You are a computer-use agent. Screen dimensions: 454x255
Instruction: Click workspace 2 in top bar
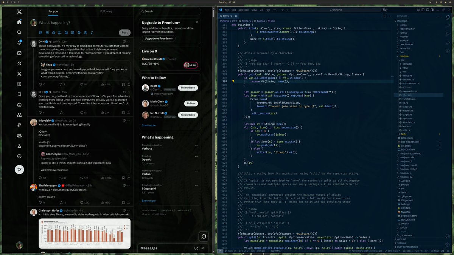[7, 2]
